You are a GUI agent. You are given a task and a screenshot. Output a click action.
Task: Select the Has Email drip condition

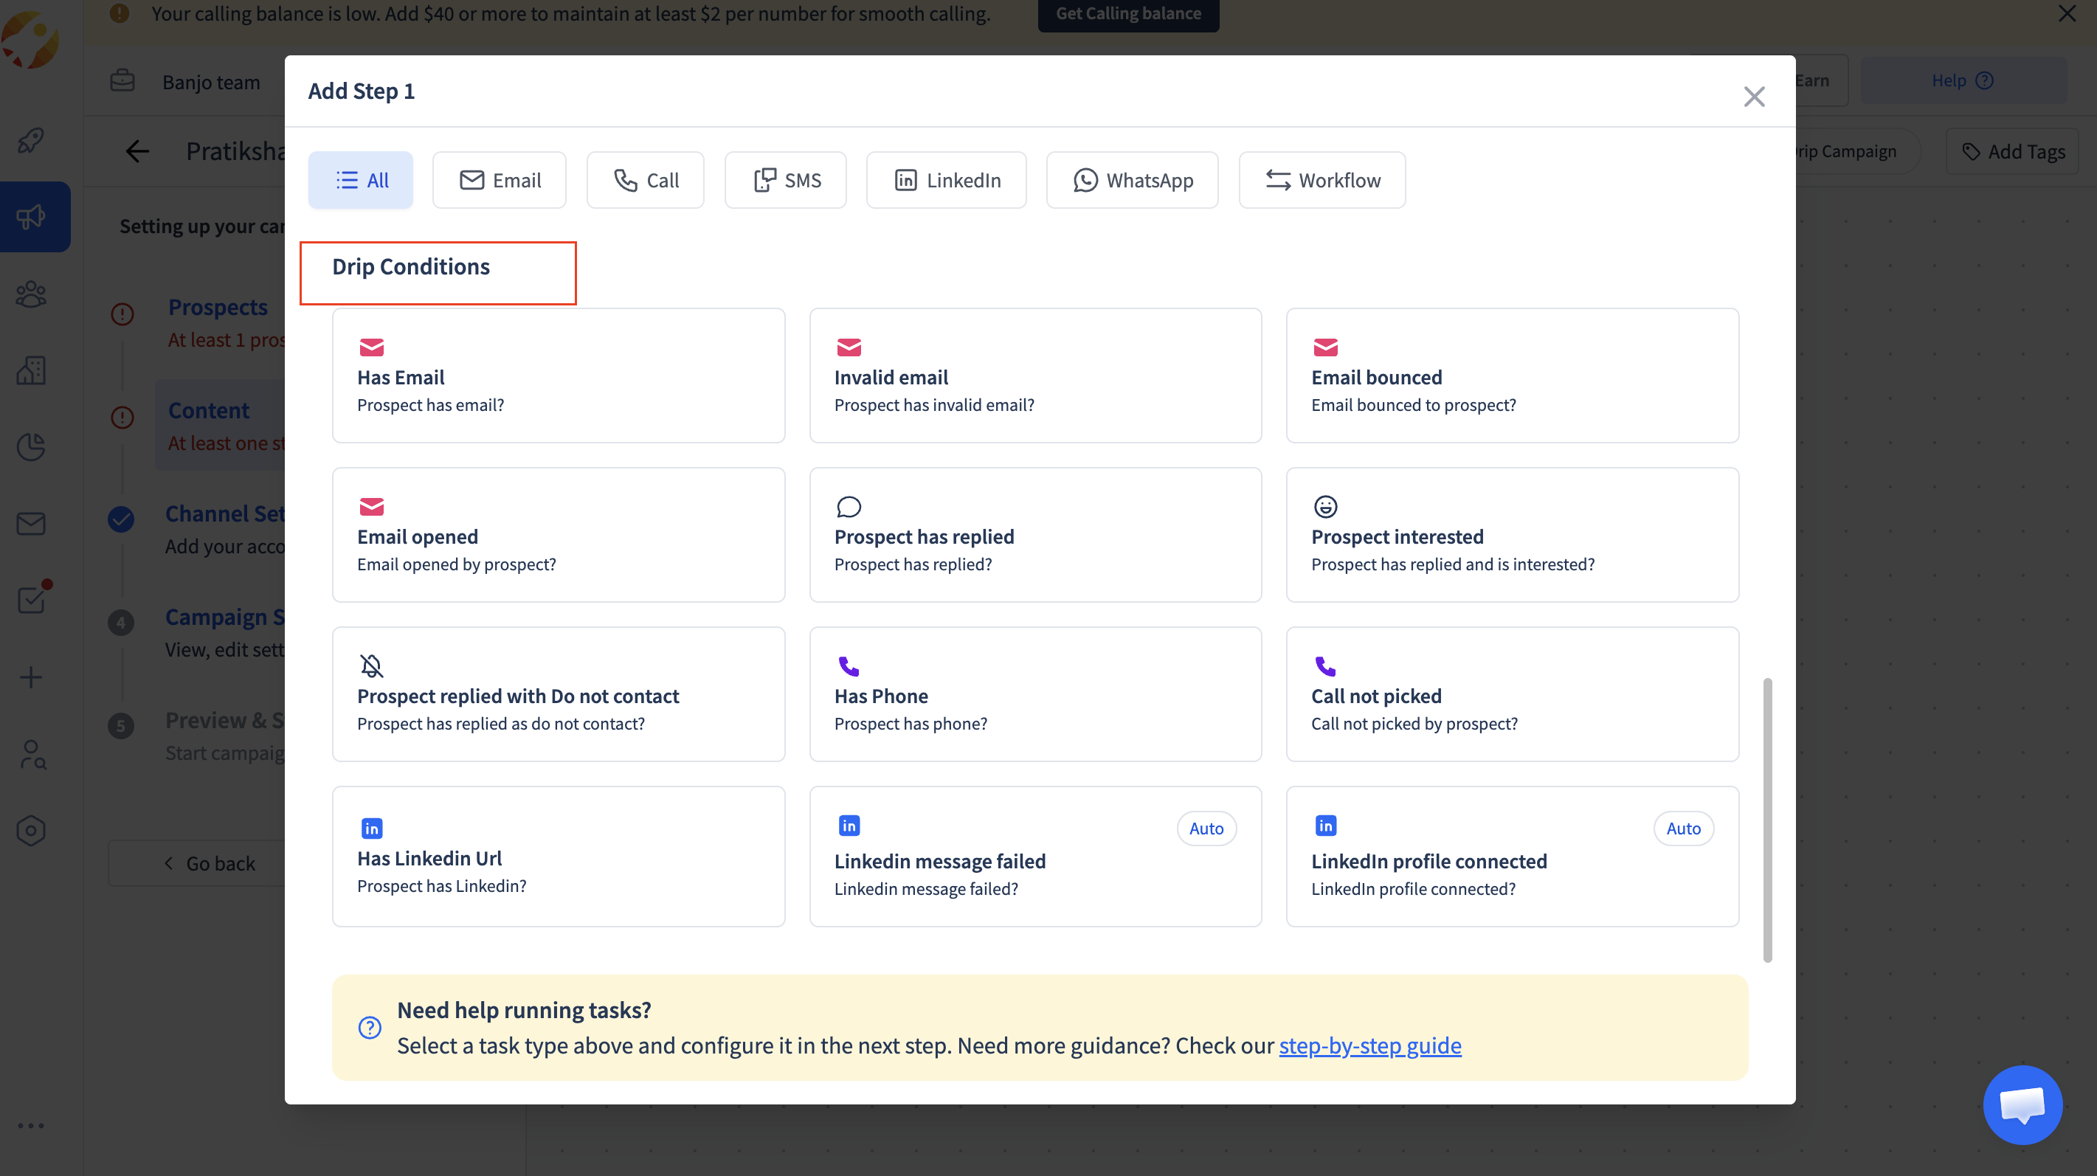tap(559, 376)
